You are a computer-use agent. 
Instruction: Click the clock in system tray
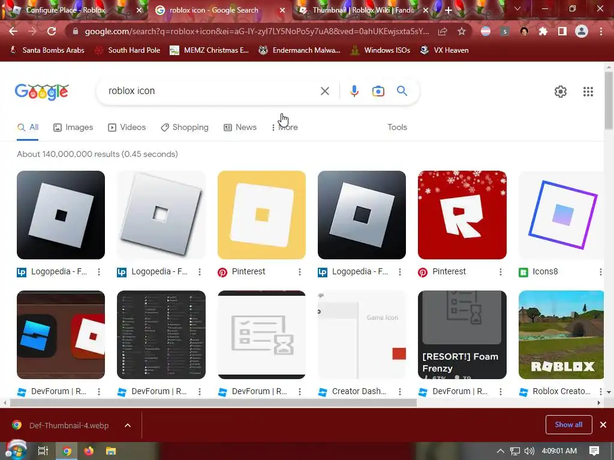(x=559, y=451)
